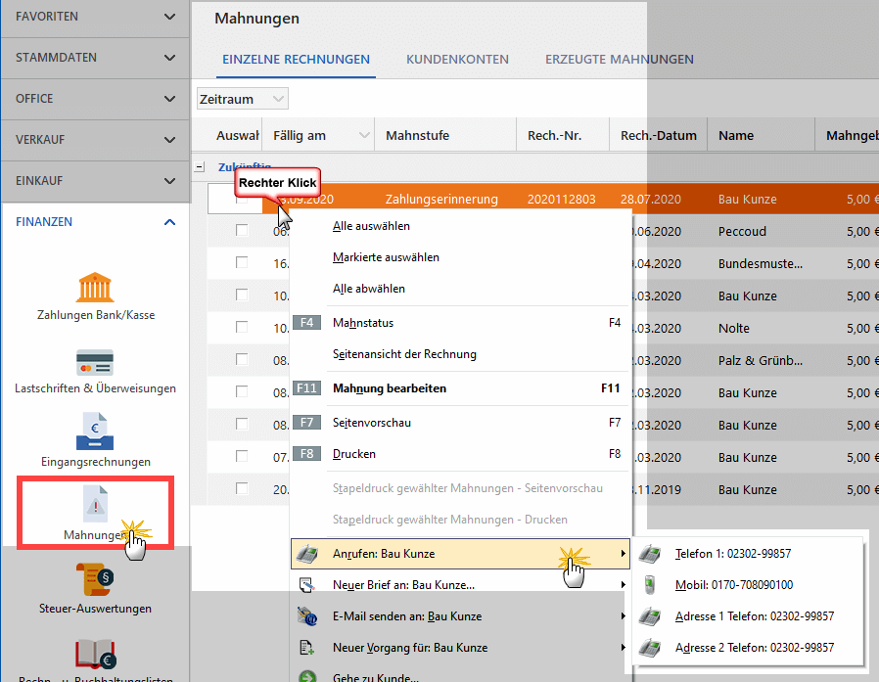The width and height of the screenshot is (879, 682).
Task: Click letter icon beside Neuer Brief an
Action: [307, 585]
